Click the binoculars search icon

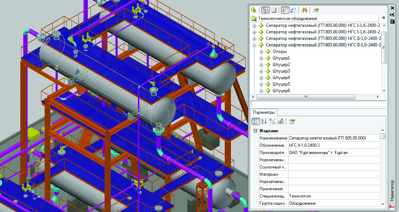(x=305, y=10)
